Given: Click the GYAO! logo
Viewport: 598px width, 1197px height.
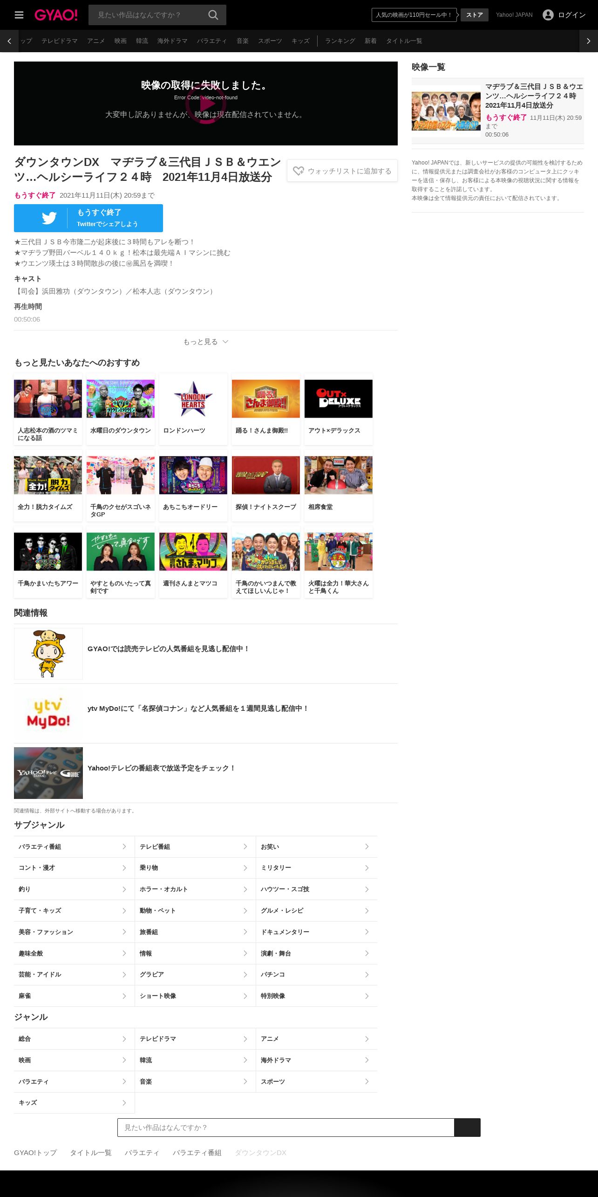Looking at the screenshot, I should (56, 15).
